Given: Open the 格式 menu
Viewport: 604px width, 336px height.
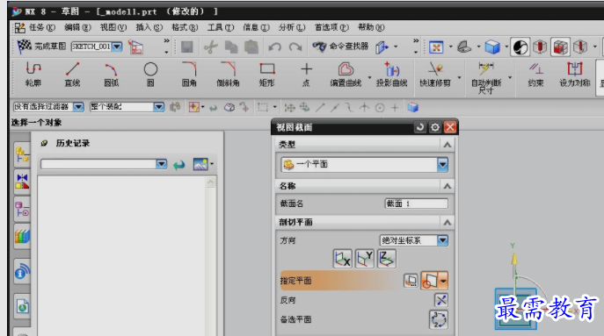Looking at the screenshot, I should [185, 28].
